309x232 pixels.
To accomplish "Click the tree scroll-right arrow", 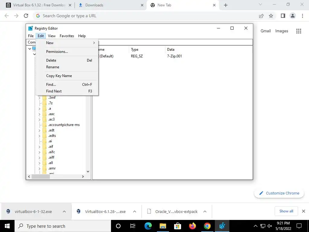I will 83,176.
